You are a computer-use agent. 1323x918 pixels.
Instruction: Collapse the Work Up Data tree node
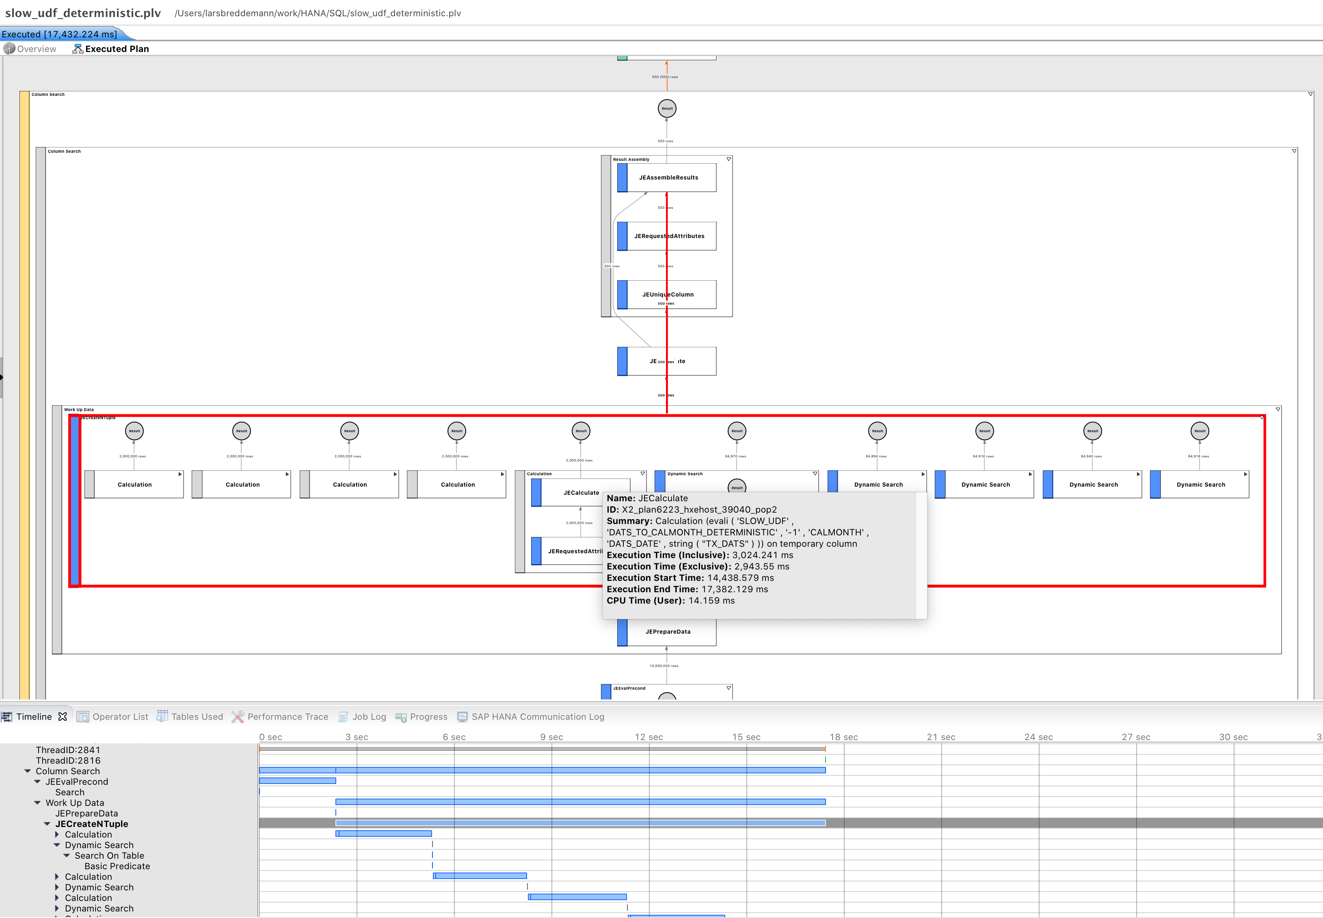tap(37, 803)
